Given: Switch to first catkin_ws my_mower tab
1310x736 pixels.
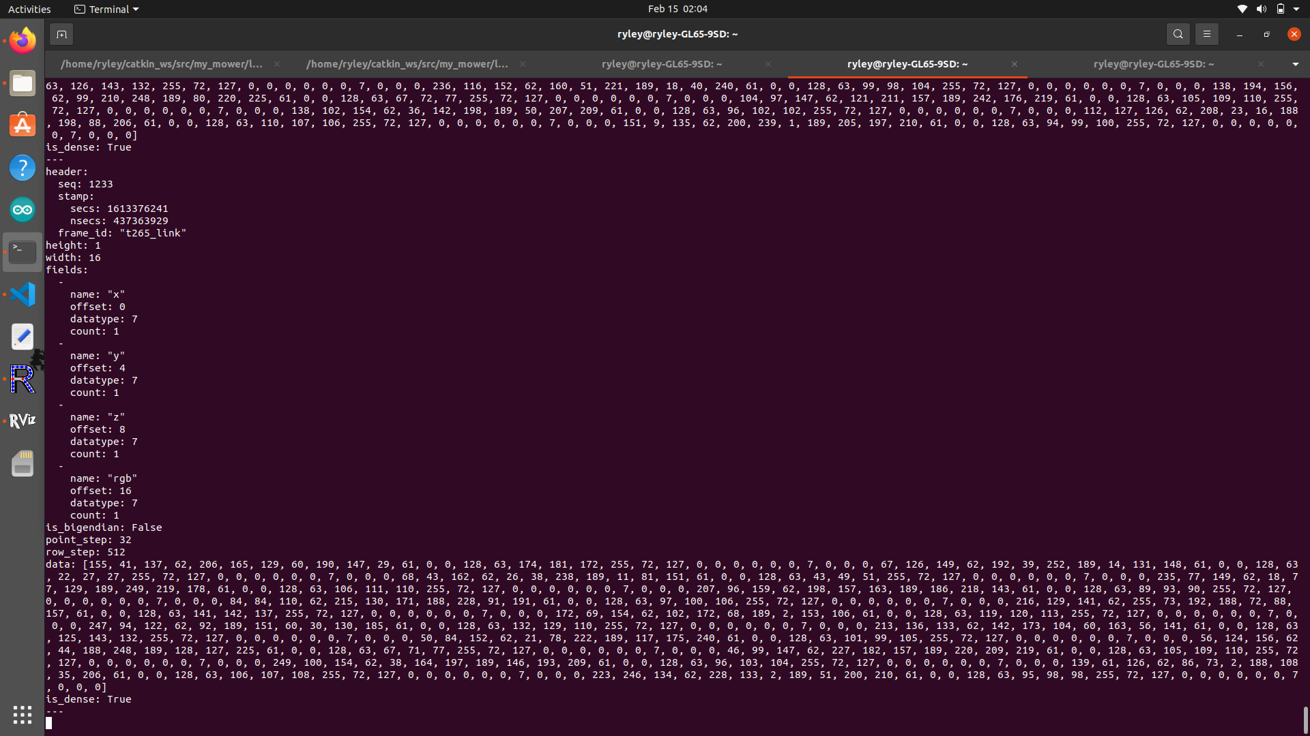Looking at the screenshot, I should pyautogui.click(x=162, y=64).
